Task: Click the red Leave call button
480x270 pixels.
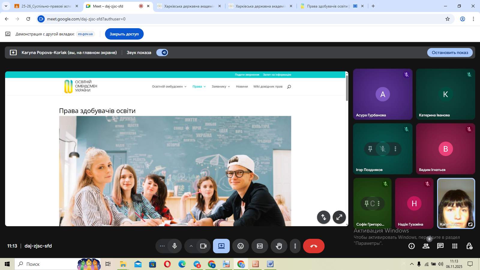Action: pos(313,246)
